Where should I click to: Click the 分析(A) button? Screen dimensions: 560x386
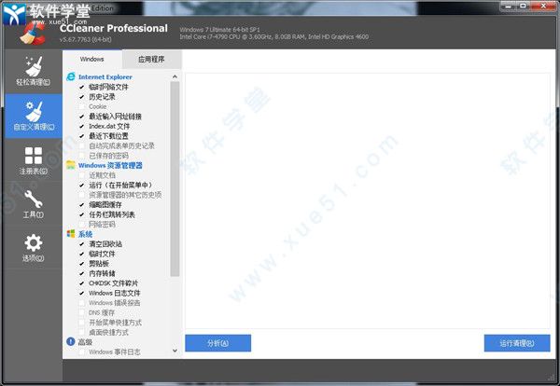point(217,343)
